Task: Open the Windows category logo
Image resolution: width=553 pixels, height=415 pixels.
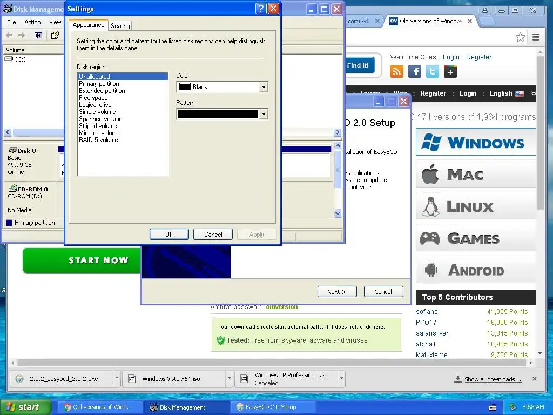Action: pos(431,142)
